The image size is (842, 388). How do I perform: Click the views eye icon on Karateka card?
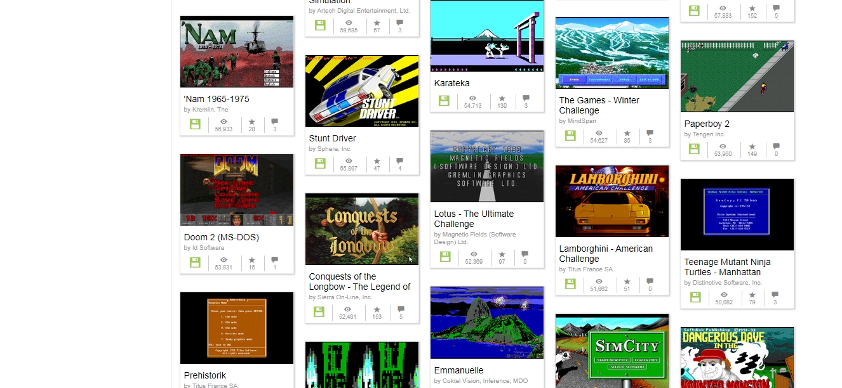click(473, 98)
